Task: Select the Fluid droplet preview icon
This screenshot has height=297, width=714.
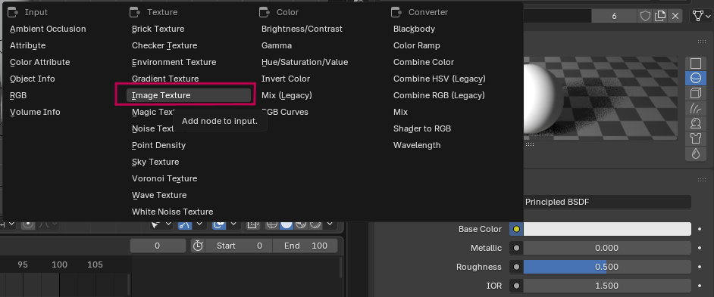Action: 695,153
